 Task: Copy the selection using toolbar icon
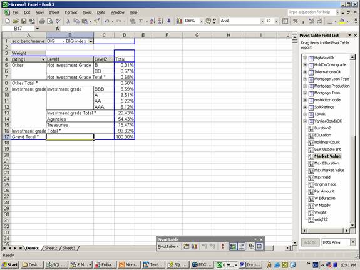point(76,21)
